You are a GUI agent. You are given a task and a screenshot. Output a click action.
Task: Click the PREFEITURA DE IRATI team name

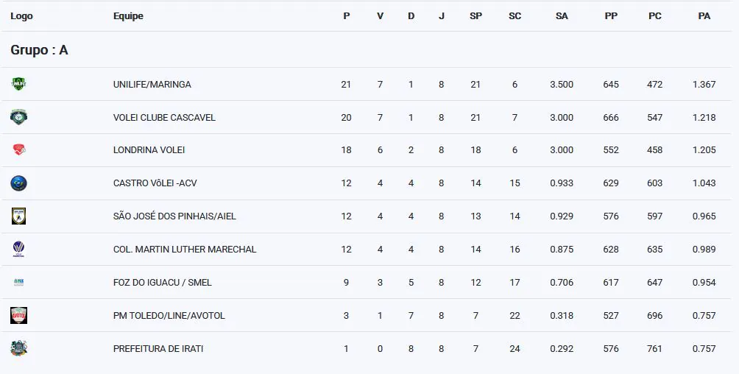158,349
